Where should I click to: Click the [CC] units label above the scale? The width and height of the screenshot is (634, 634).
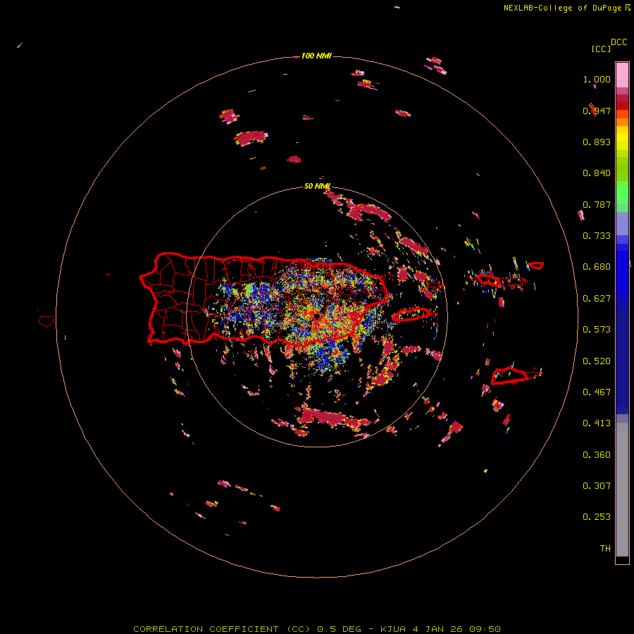(600, 49)
